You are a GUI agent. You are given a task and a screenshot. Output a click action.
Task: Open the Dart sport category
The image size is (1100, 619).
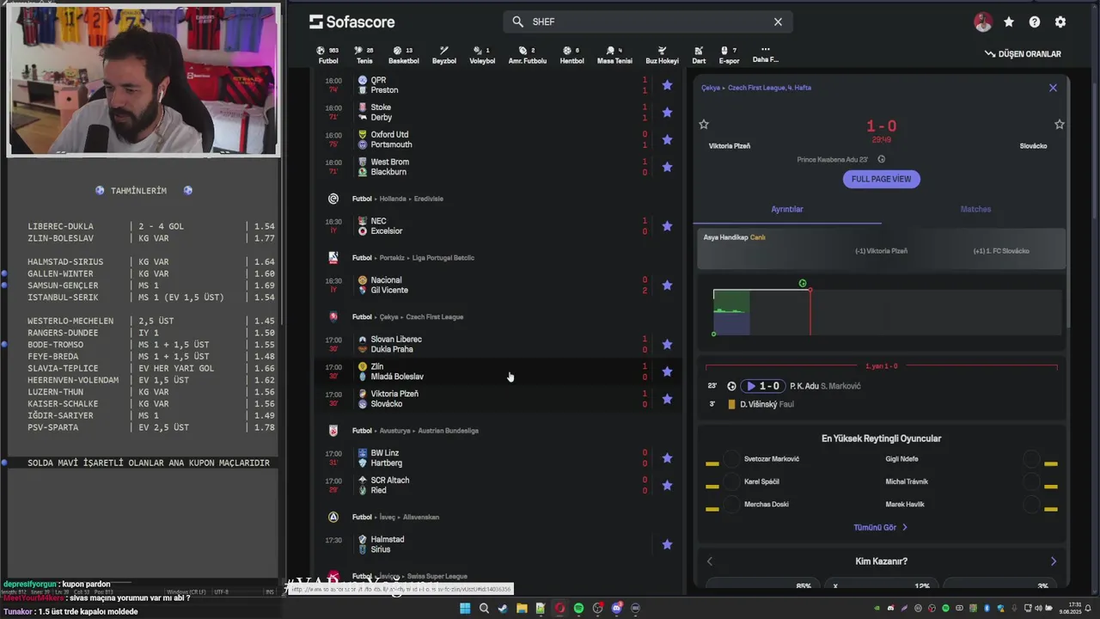(x=699, y=55)
